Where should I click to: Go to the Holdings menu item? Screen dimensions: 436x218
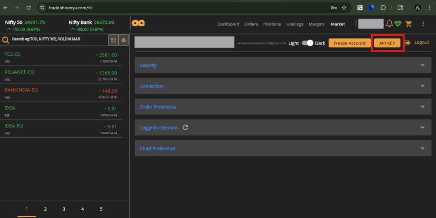(x=295, y=24)
